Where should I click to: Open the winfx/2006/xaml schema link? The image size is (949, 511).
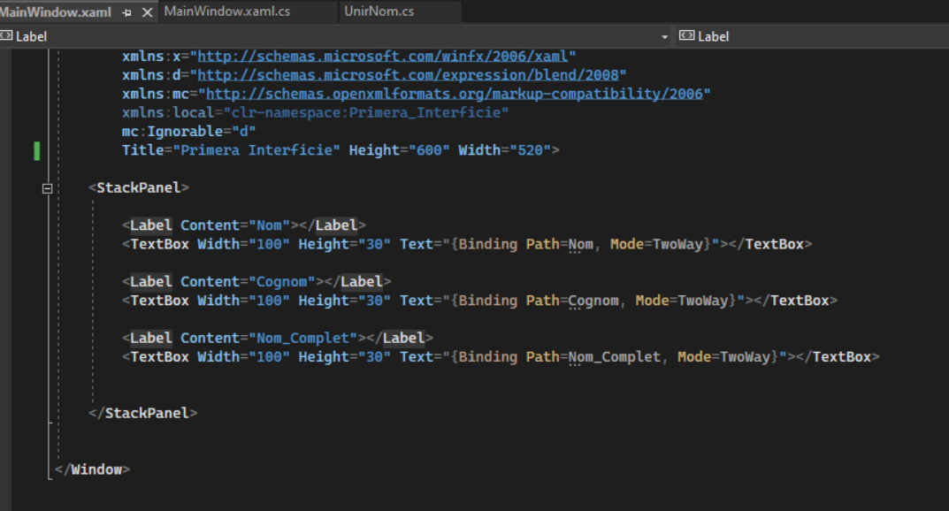coord(386,56)
